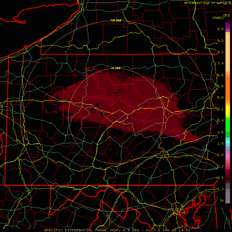This screenshot has width=232, height=232.
Task: Click the 7.4 value on the scale
Action: pyautogui.click(x=220, y=63)
